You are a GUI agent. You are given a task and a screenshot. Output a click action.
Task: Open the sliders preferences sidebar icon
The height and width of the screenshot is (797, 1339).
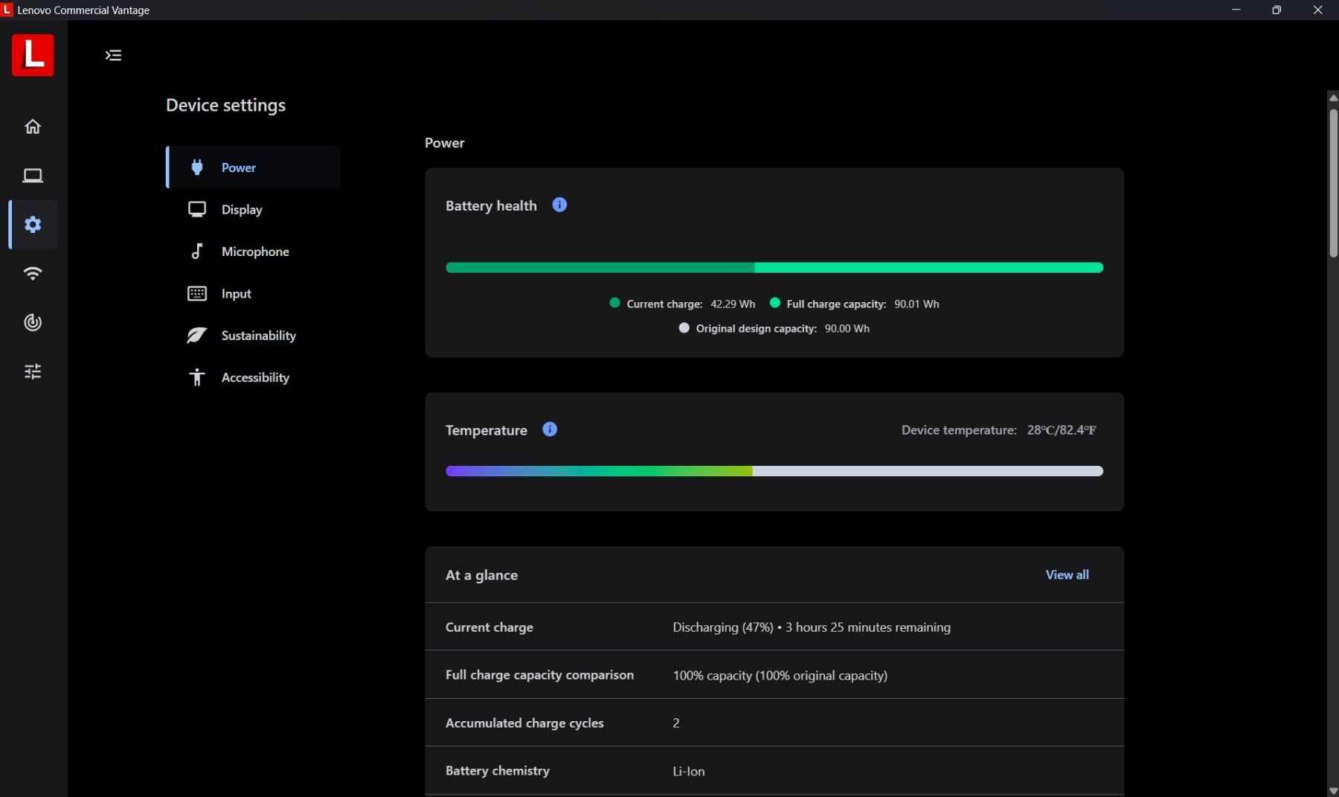pos(33,371)
